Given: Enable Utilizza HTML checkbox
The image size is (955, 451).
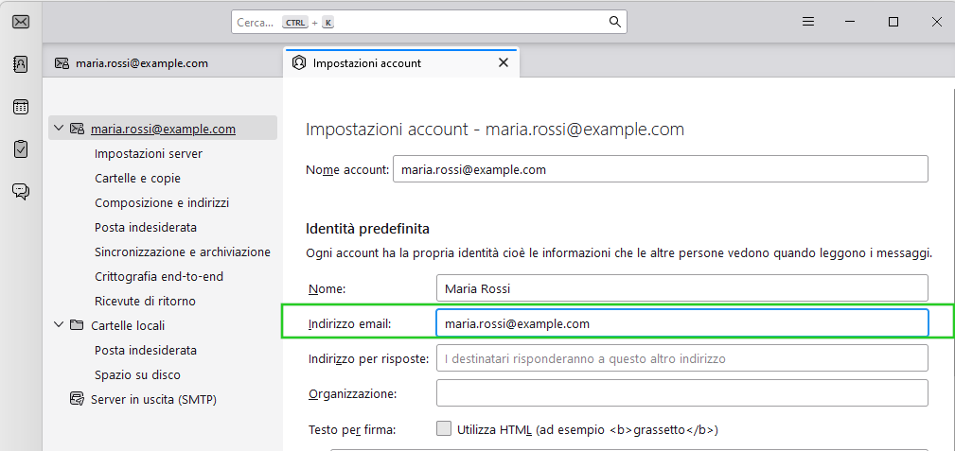Looking at the screenshot, I should (x=444, y=428).
